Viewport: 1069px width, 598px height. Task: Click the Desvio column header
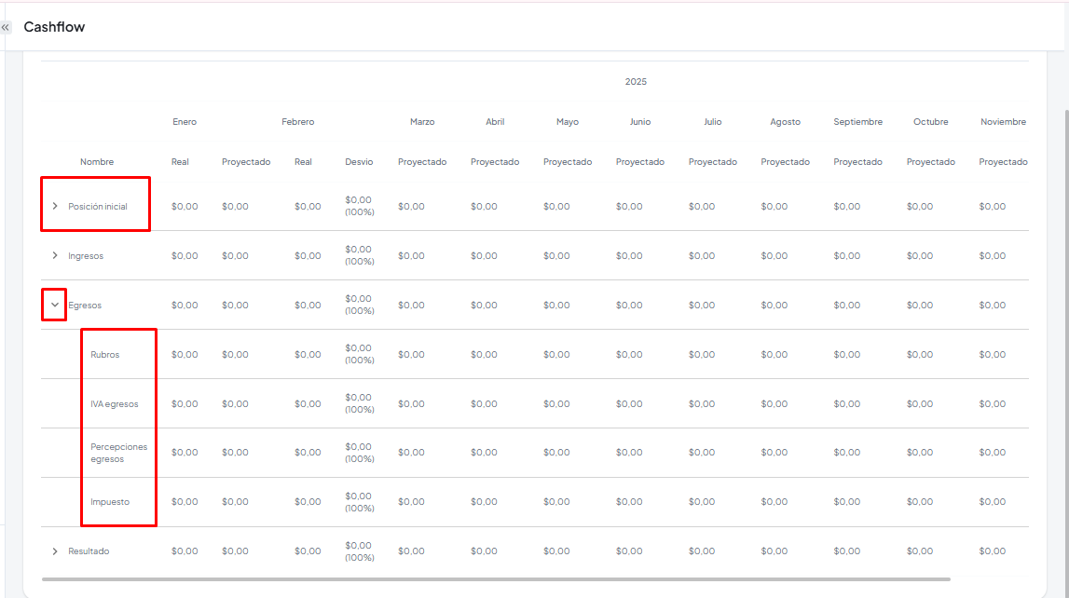[359, 162]
